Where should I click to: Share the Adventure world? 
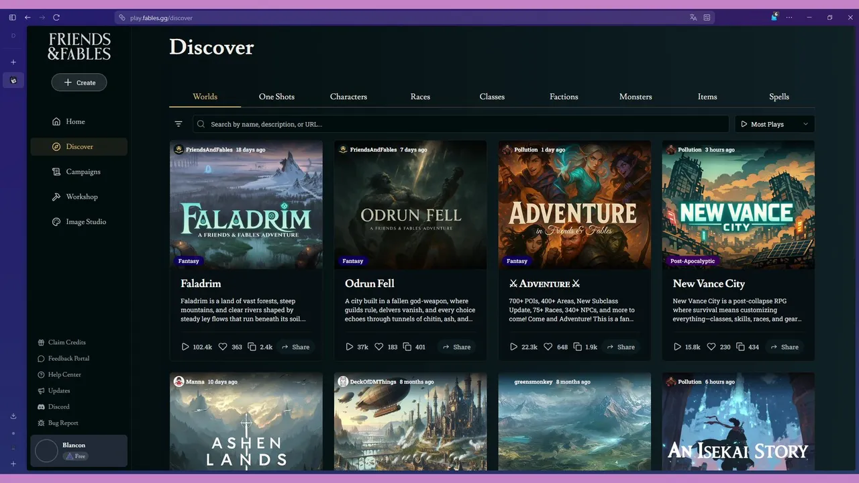[x=621, y=347]
